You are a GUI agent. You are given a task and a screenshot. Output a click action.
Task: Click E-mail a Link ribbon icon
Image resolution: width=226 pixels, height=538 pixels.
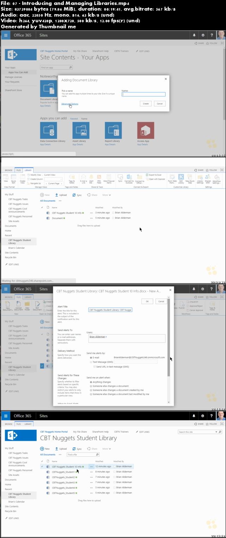click(x=84, y=179)
